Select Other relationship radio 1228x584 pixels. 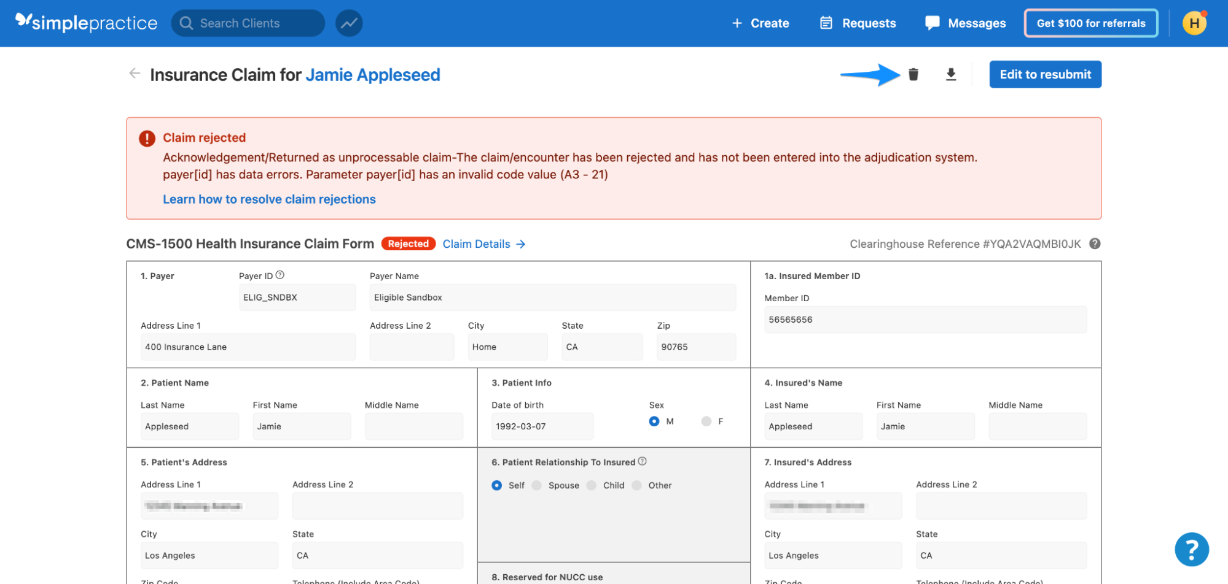(x=637, y=485)
